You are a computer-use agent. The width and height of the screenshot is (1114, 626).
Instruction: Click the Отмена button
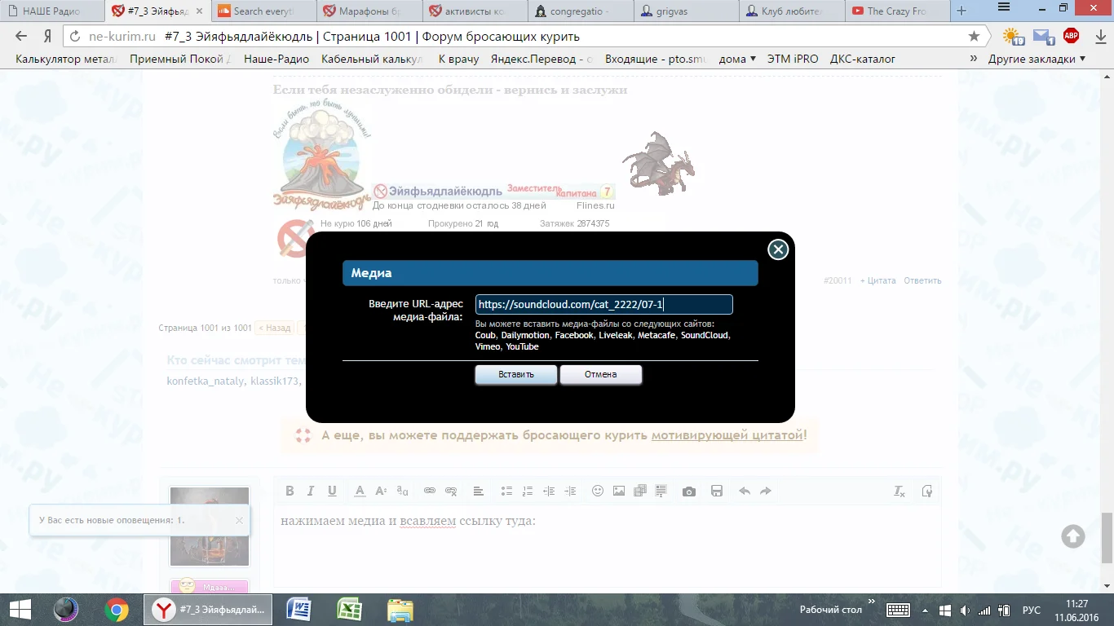click(600, 374)
